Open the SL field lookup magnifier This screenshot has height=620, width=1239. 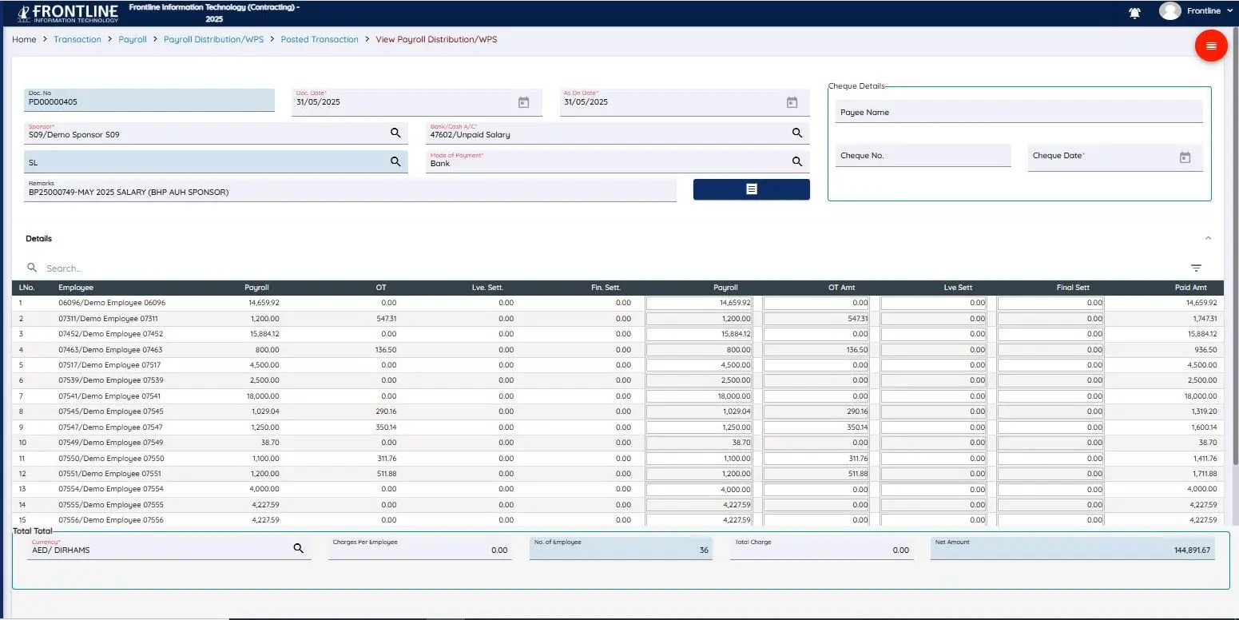pos(395,161)
